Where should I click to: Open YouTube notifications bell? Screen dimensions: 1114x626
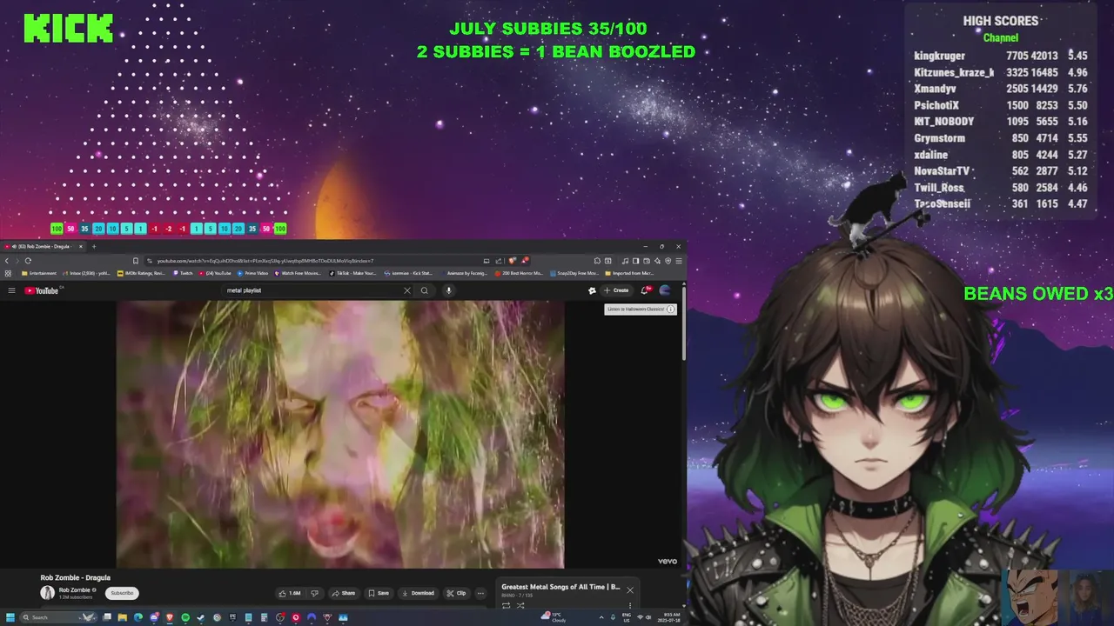click(645, 290)
